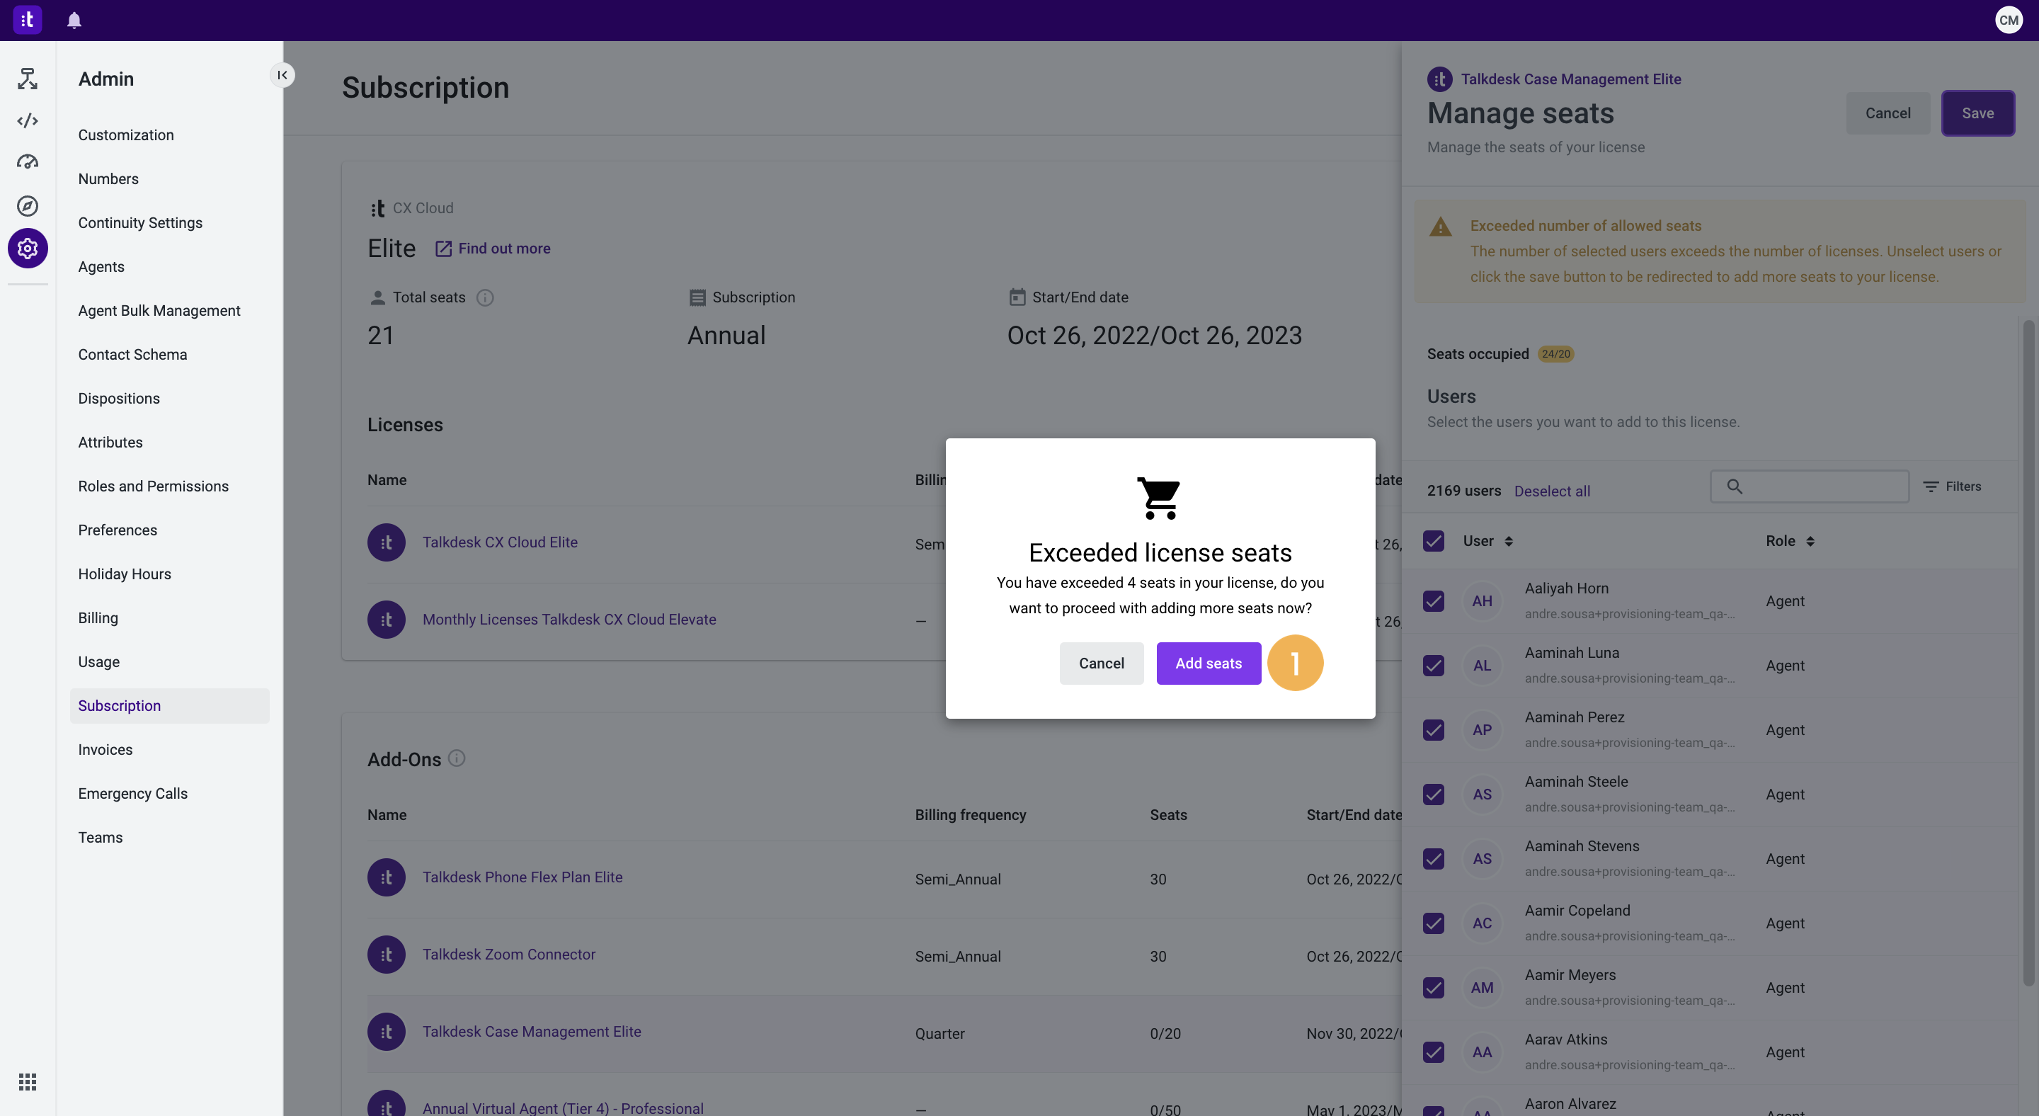Click the Talkdesk Case Management Elite row icon
Screen dimensions: 2039x1116
(387, 1032)
